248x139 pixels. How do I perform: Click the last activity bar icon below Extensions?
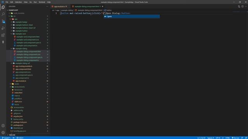[3, 42]
